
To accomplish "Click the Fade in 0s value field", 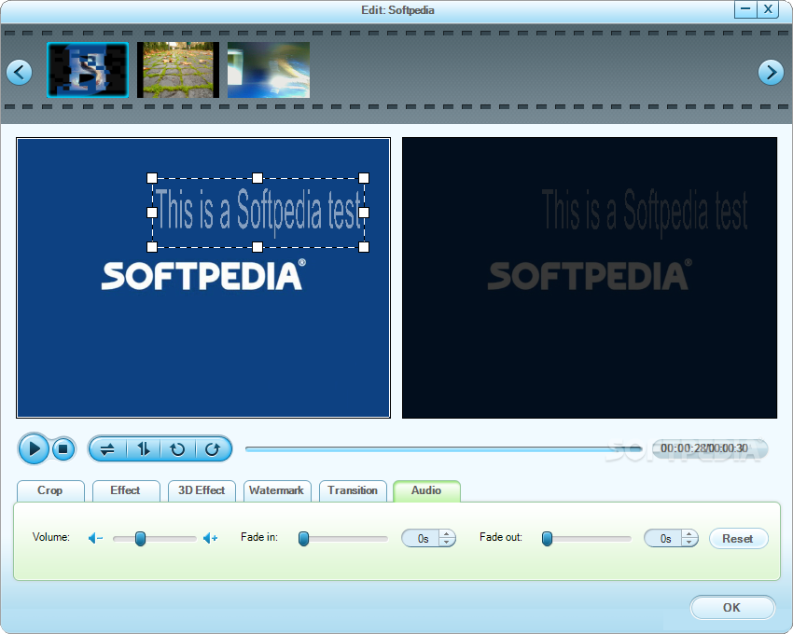I will [x=422, y=539].
